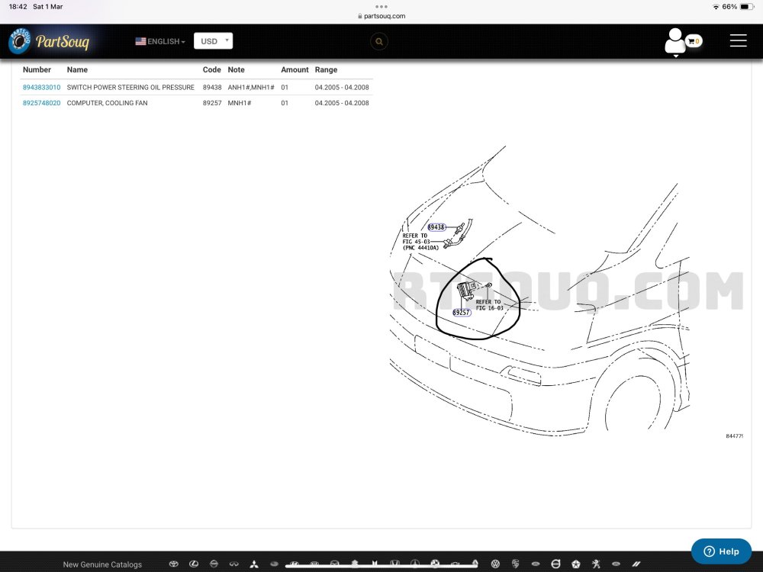Open the Mitsubishi catalog icon
This screenshot has width=763, height=572.
coord(254,564)
